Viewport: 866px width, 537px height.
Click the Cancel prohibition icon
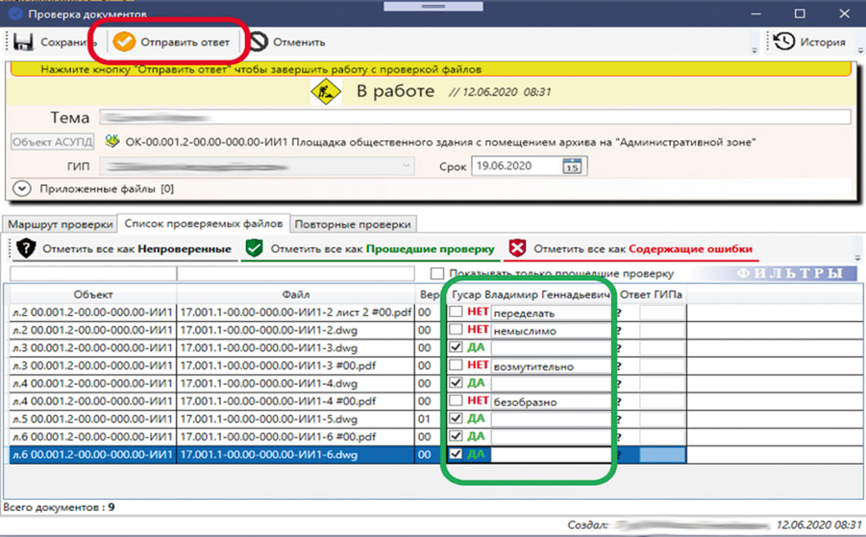pyautogui.click(x=259, y=42)
